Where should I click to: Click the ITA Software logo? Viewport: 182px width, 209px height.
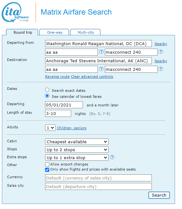15,12
